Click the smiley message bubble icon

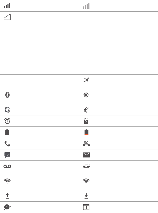click(x=7, y=155)
